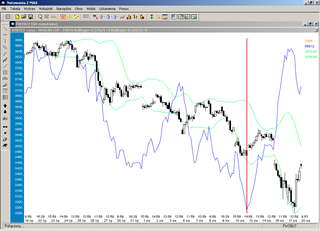Open the table grid view icon

pos(8,17)
